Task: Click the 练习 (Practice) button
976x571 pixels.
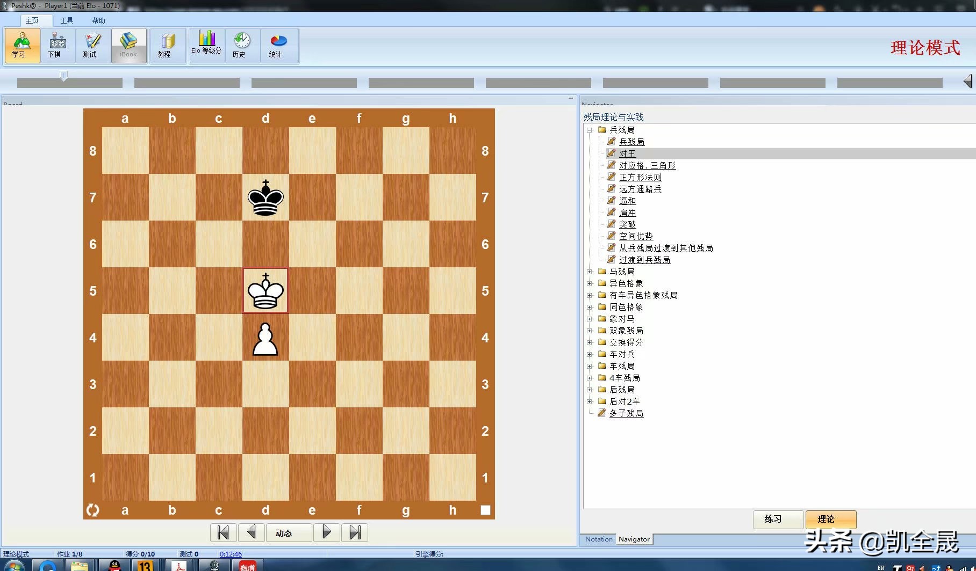Action: click(777, 519)
